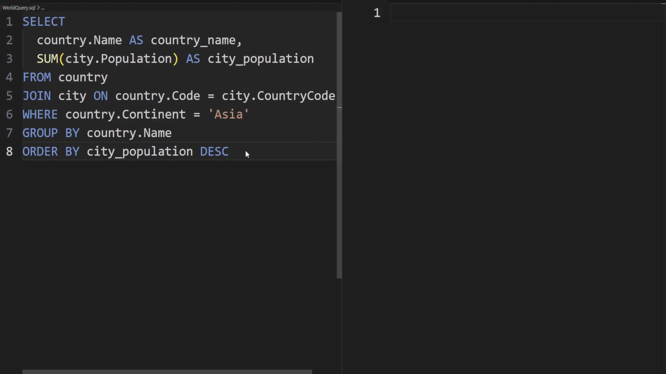
Task: Click the 'Asia' string literal
Action: point(229,114)
